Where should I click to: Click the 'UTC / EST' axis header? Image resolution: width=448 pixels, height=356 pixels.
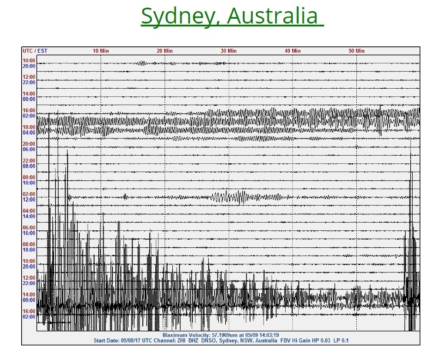(x=35, y=51)
